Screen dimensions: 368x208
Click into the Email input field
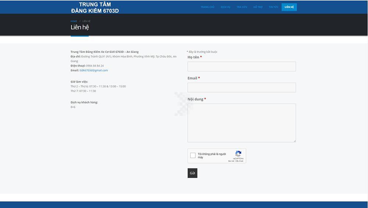pos(241,87)
